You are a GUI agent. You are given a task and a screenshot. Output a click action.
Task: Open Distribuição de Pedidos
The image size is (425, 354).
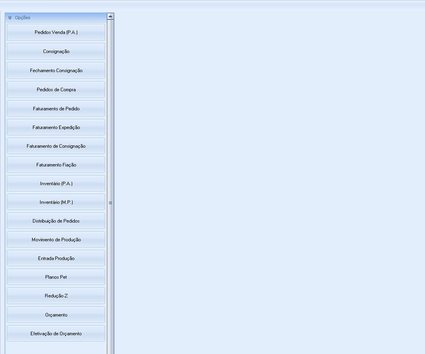click(x=56, y=221)
